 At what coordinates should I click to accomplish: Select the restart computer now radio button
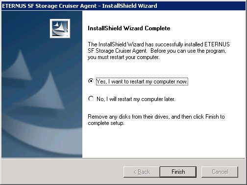(91, 81)
